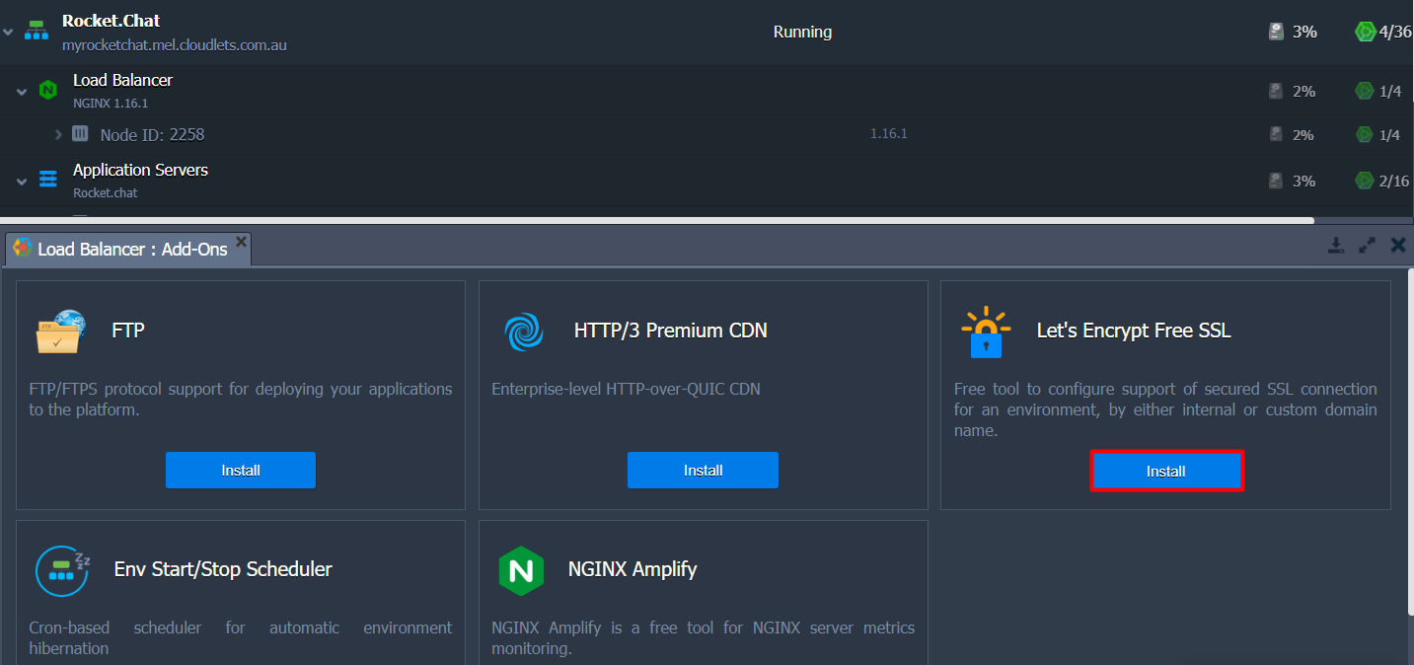Click disk usage icon in Load Balancer row
This screenshot has width=1414, height=665.
click(x=1277, y=91)
